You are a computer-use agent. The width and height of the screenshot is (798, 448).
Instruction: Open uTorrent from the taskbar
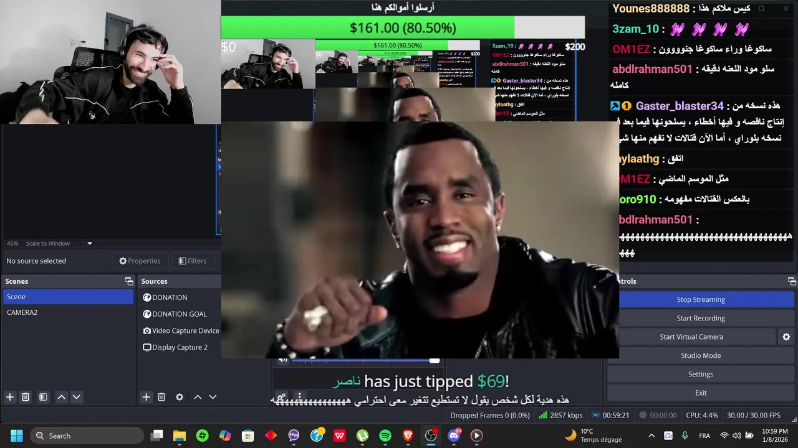click(x=362, y=436)
